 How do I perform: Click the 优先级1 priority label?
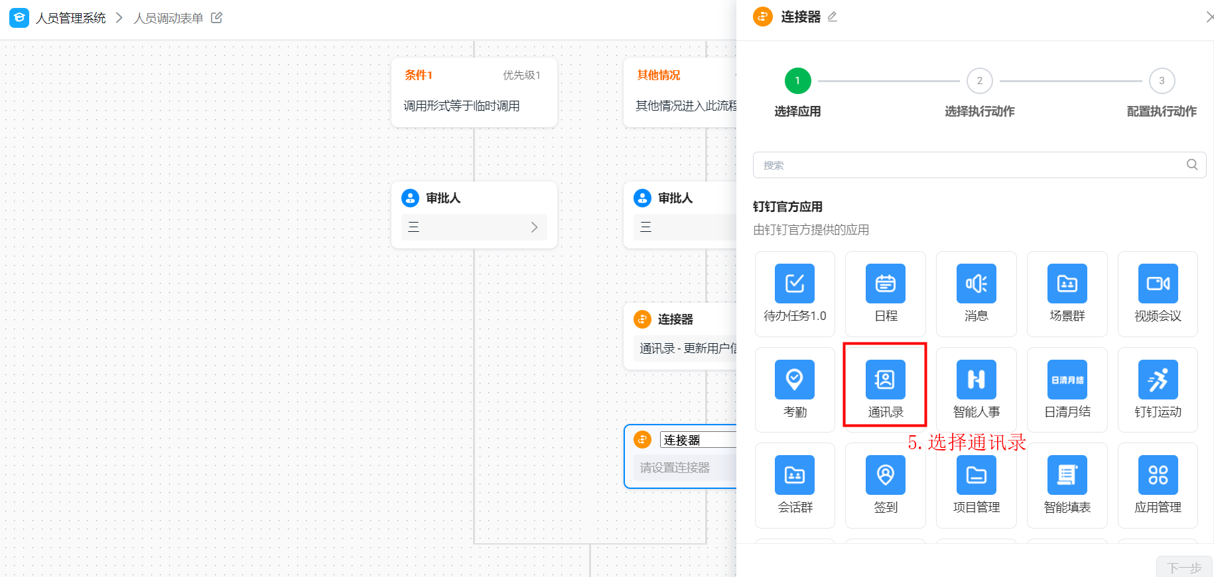[x=521, y=75]
